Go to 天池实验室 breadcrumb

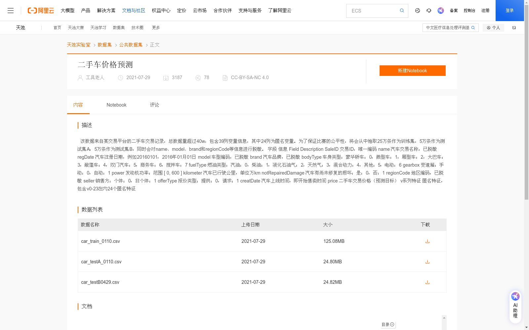tap(79, 45)
